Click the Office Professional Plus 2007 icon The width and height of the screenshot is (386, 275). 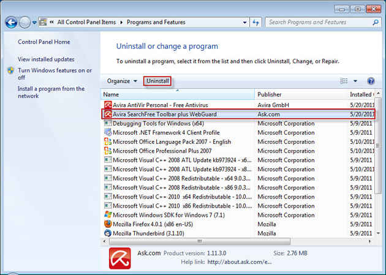coord(108,151)
